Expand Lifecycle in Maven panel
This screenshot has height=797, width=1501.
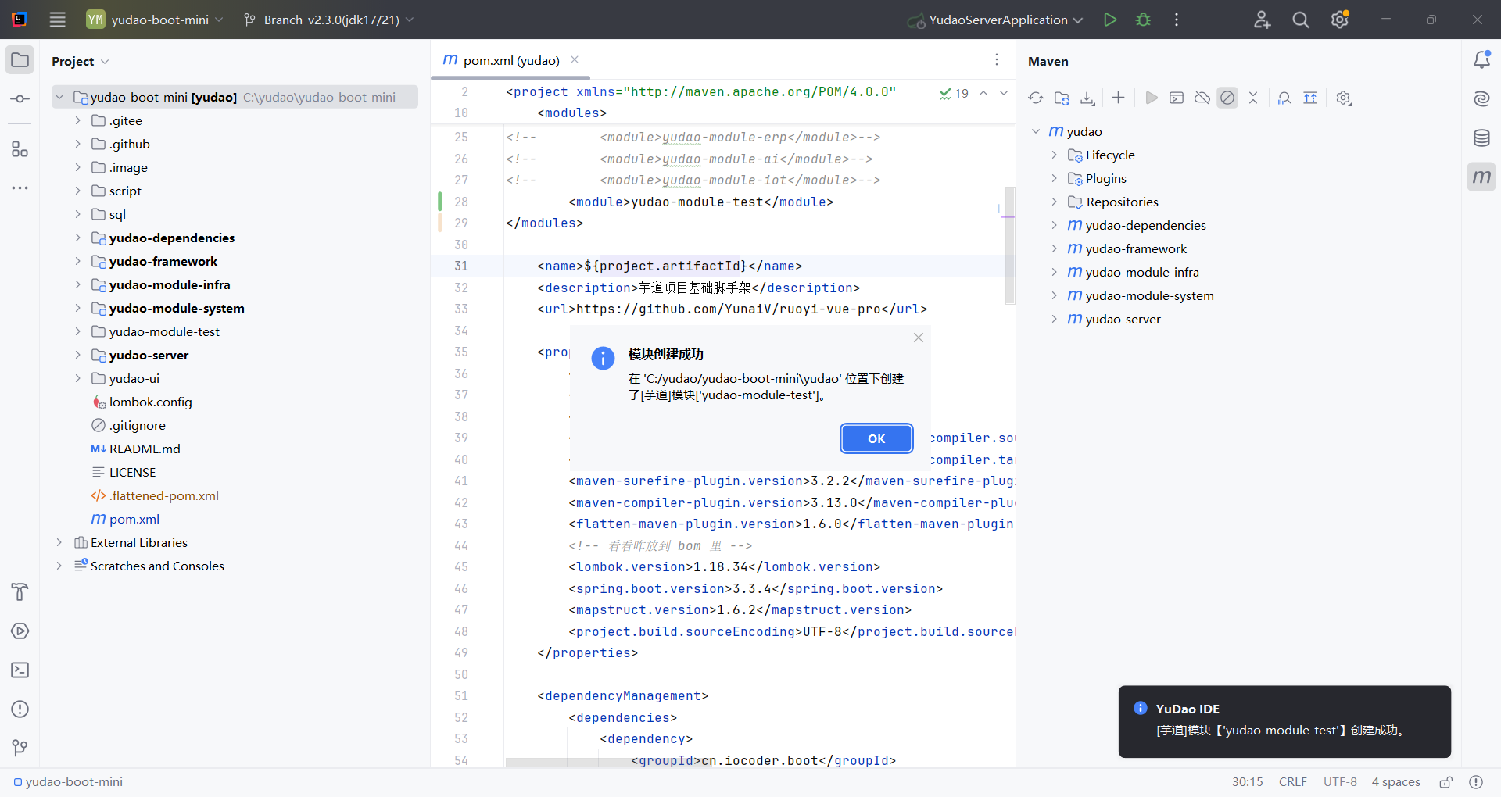point(1054,155)
